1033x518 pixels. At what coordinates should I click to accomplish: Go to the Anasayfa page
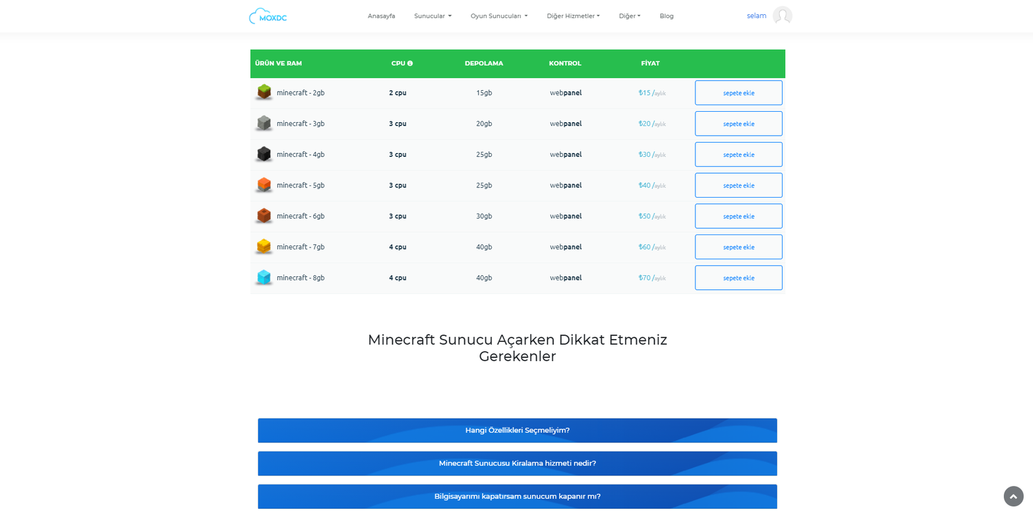pyautogui.click(x=381, y=16)
